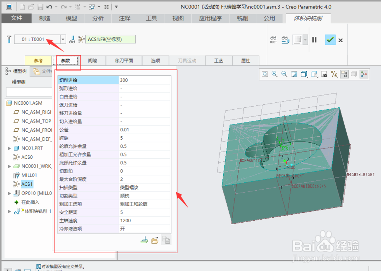Accept the feature with green checkmark
Viewport: 381px width, 271px height.
[330, 40]
